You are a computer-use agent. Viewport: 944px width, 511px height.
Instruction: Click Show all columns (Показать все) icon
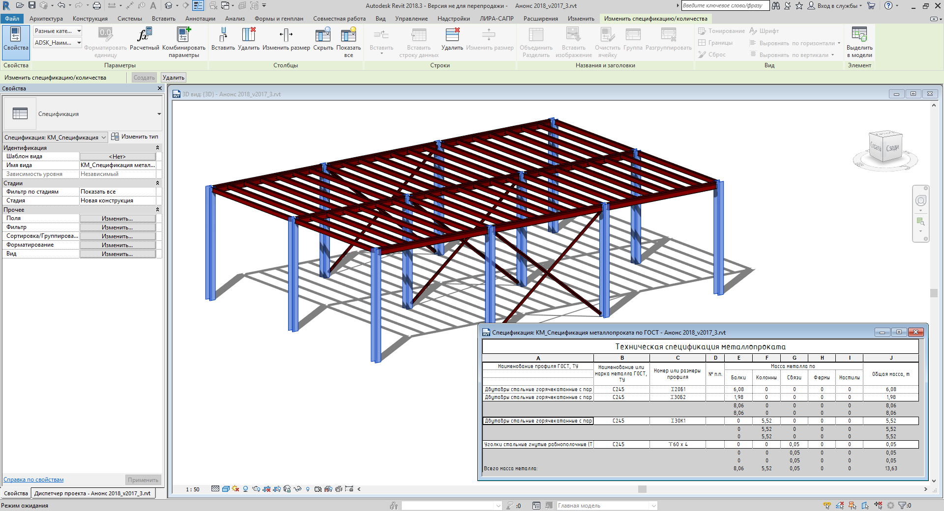(348, 35)
